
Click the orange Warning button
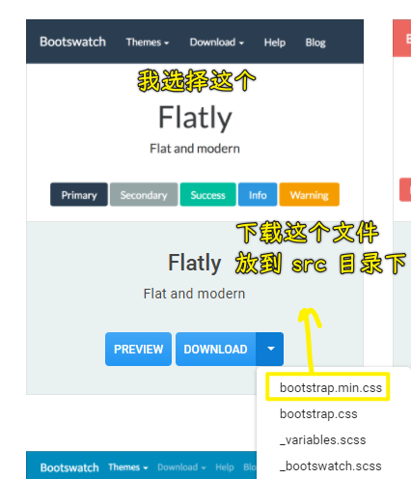click(x=310, y=194)
